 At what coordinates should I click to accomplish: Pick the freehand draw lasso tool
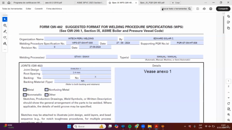[5, 38]
